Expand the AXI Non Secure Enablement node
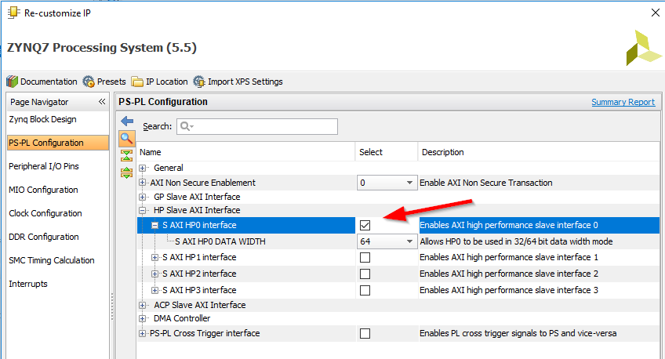 143,183
